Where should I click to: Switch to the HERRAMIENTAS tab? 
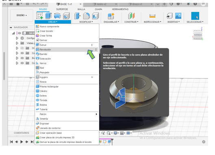(x=120, y=9)
